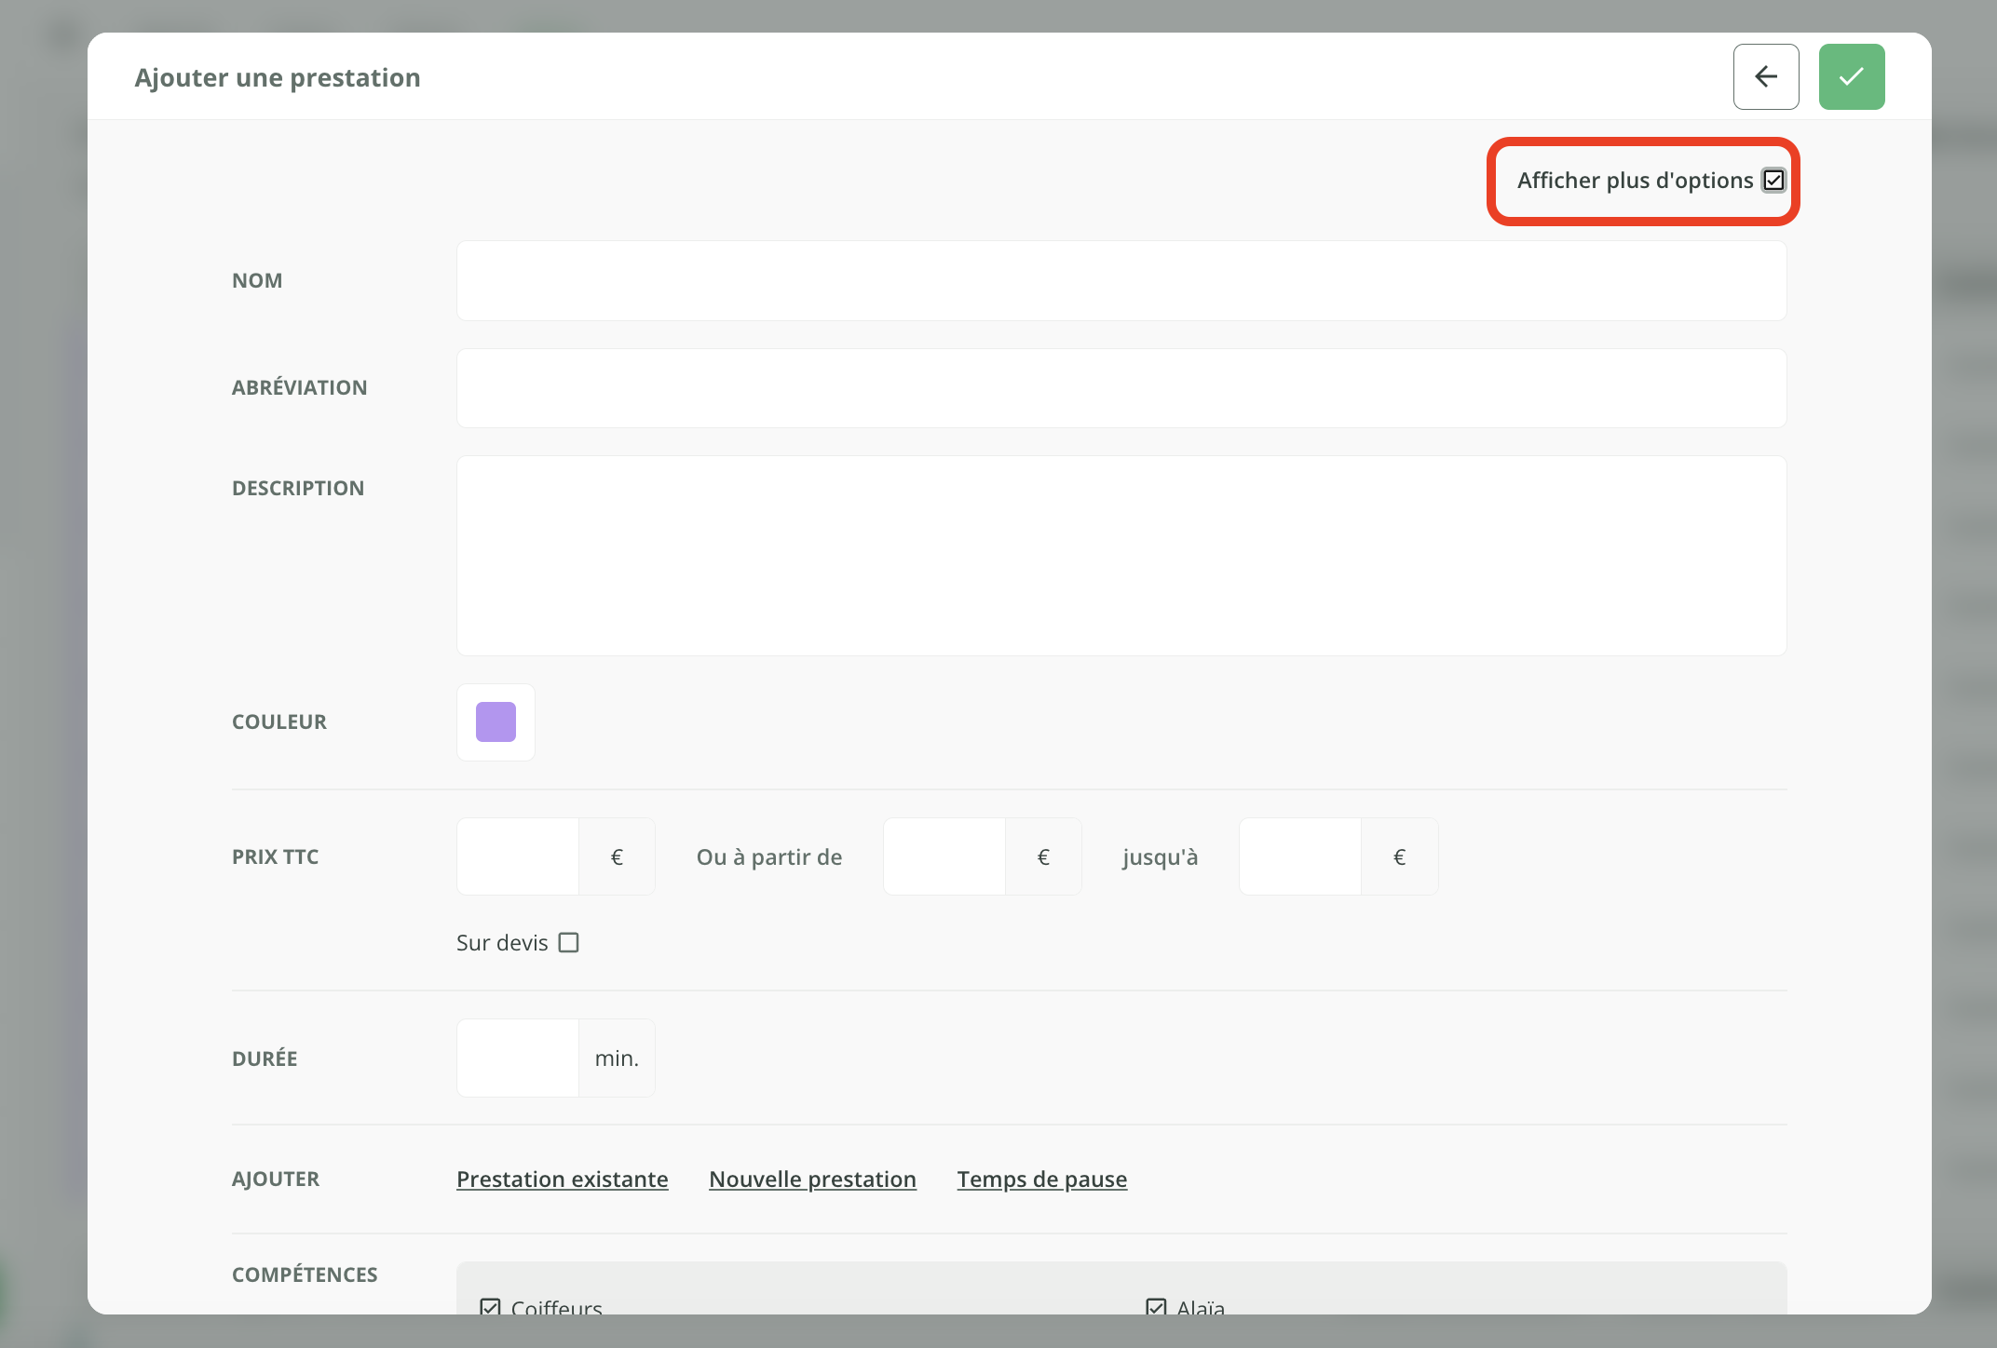The height and width of the screenshot is (1348, 1997).
Task: Toggle the Alaïa competence checkbox
Action: [1156, 1306]
